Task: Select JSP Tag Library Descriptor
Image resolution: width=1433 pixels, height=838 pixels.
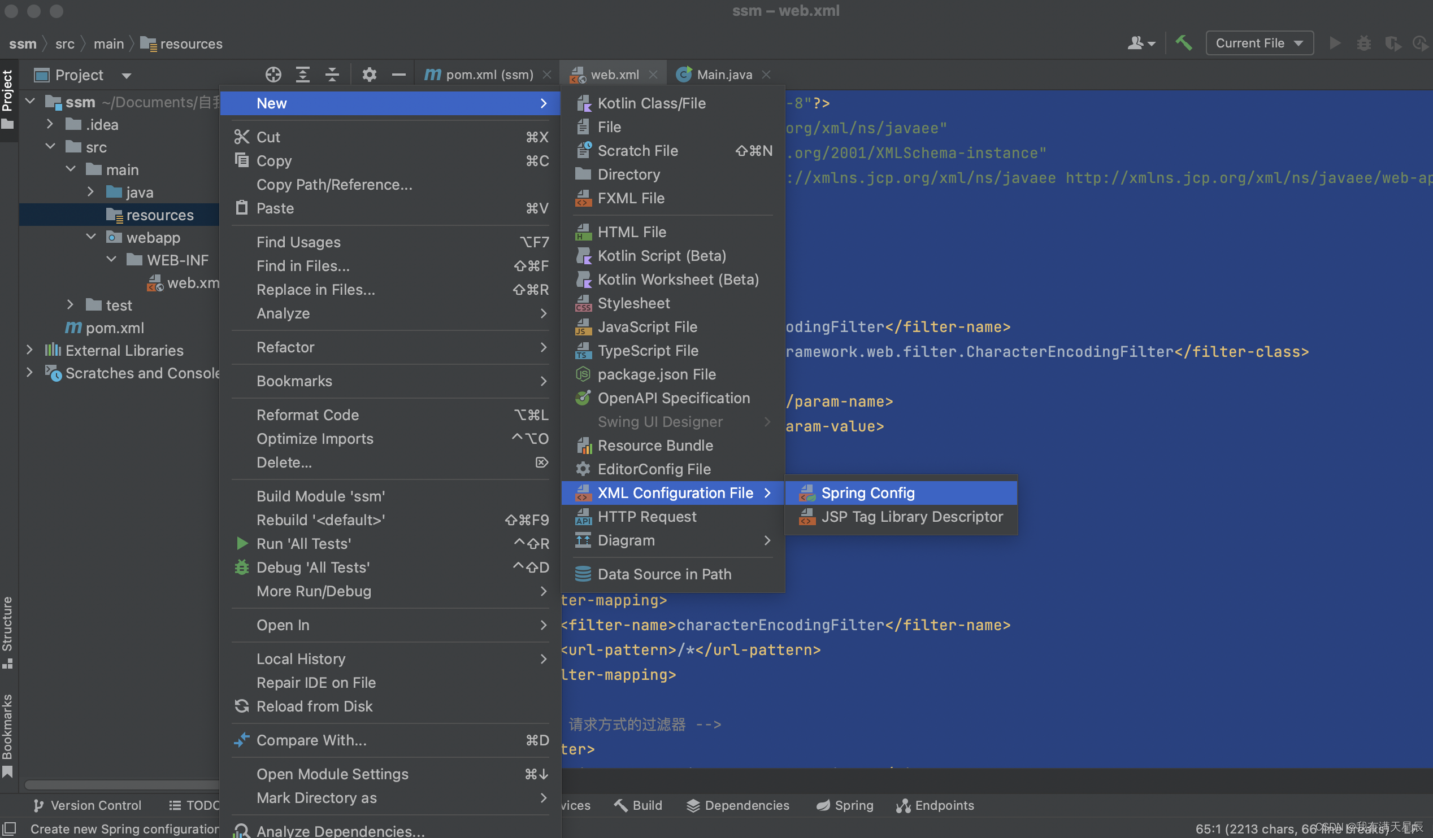Action: coord(901,517)
